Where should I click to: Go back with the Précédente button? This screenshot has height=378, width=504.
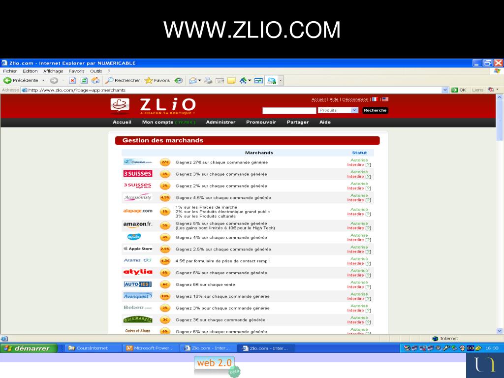point(21,80)
